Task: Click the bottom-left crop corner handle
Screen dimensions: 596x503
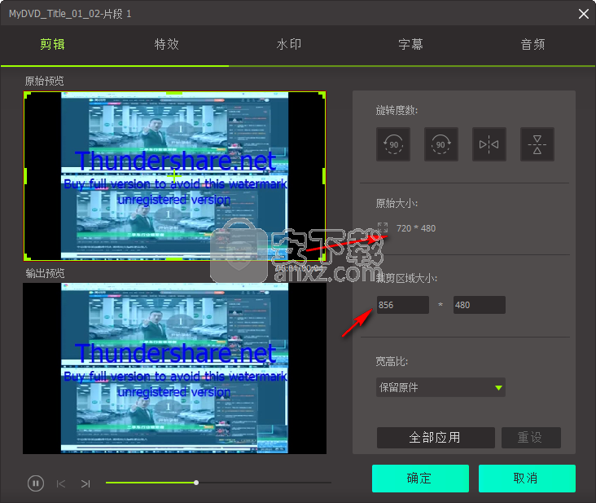Action: tap(27, 258)
